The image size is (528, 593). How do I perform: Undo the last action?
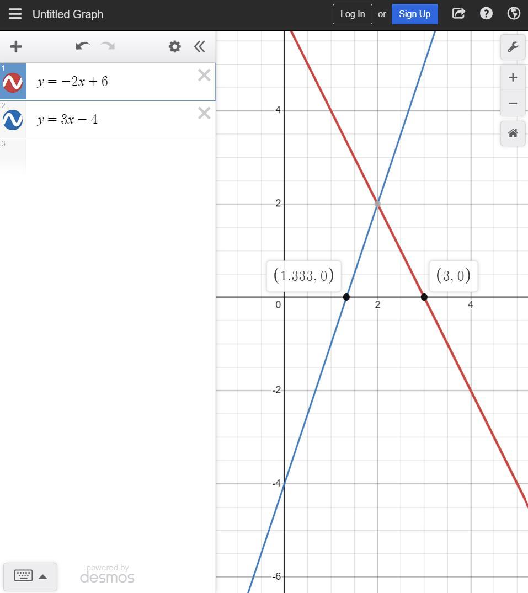(82, 46)
